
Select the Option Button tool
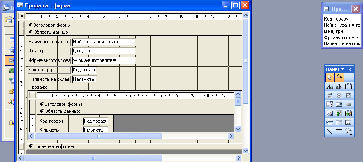pos(339,96)
